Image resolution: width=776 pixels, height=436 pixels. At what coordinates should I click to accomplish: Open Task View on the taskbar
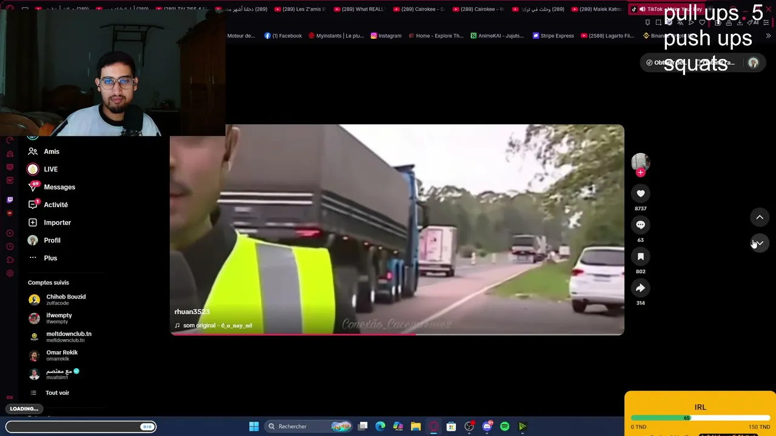click(363, 426)
